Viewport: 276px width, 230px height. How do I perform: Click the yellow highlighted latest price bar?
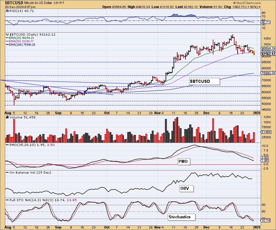(x=254, y=53)
